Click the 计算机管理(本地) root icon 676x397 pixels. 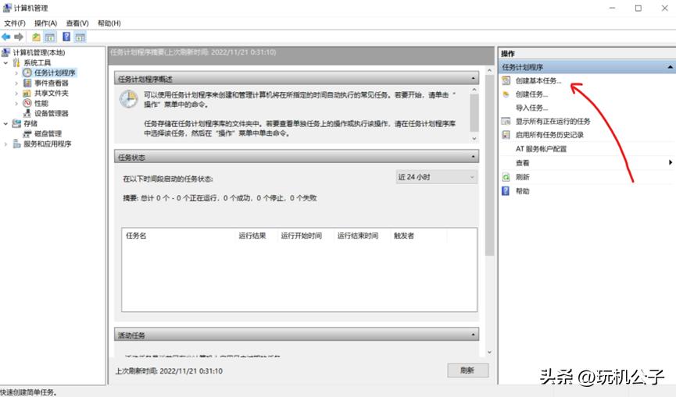[5, 52]
